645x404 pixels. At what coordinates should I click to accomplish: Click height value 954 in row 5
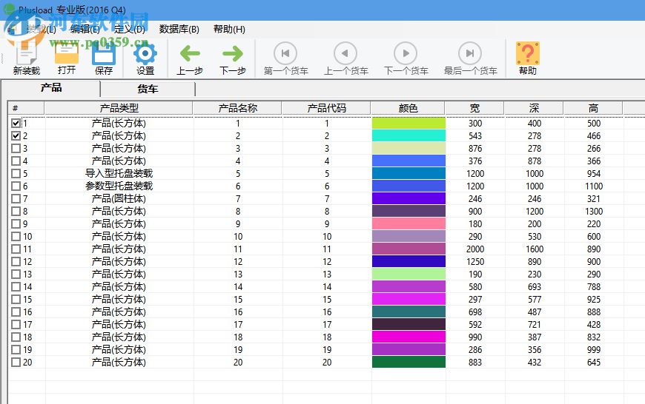[x=594, y=174]
